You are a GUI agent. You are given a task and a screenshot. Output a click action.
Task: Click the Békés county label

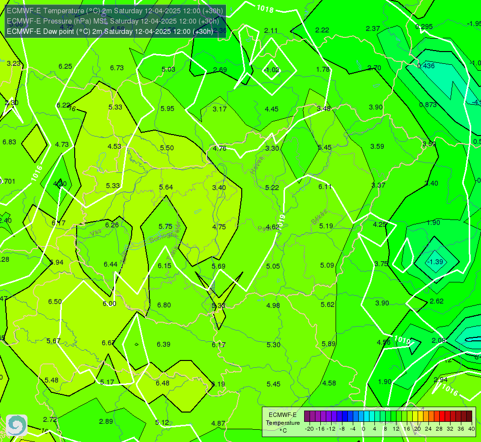click(x=319, y=217)
